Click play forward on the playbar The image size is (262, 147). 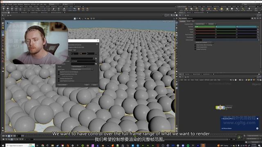(x=12, y=136)
